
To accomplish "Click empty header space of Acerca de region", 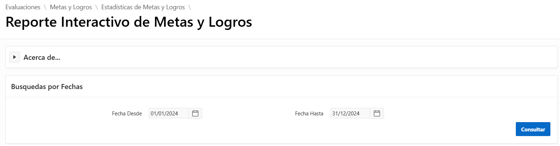I will click(x=285, y=57).
